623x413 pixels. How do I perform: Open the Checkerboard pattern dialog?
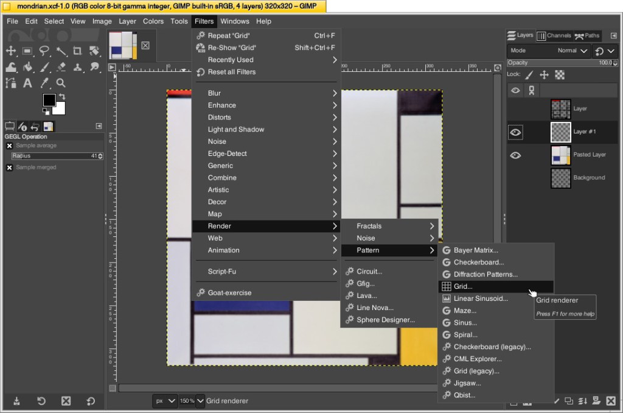point(479,262)
